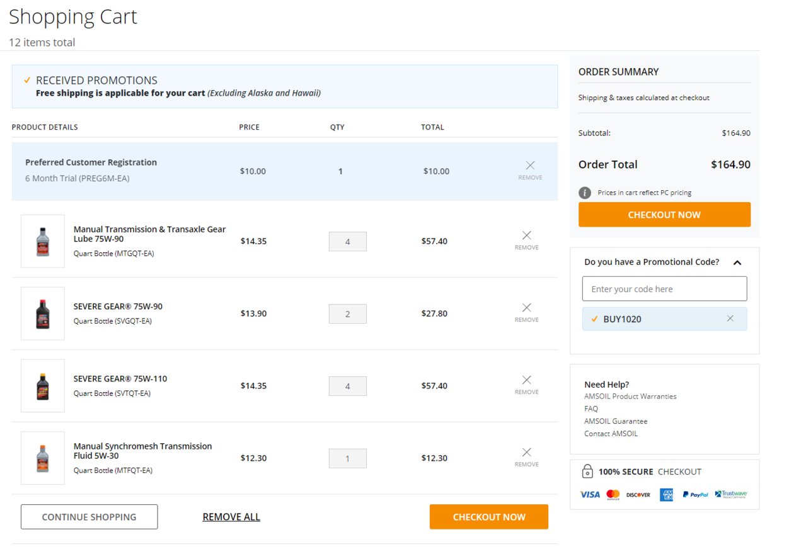Screen dimensions: 806x547
Task: Click quantity field for Manual Synchromesh Fluid
Action: pyautogui.click(x=348, y=458)
